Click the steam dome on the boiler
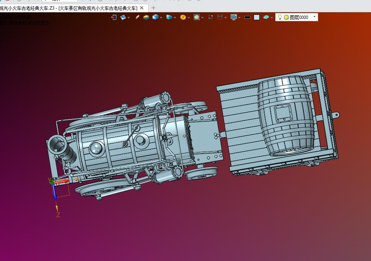This screenshot has width=371, height=261. tap(96, 148)
